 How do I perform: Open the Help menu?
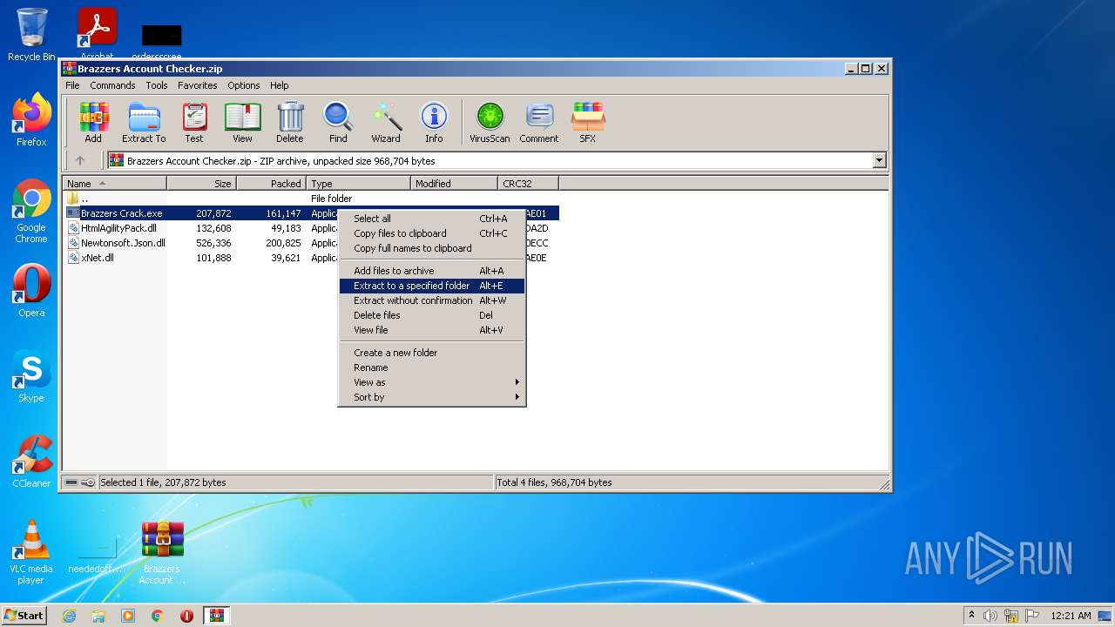(x=279, y=85)
